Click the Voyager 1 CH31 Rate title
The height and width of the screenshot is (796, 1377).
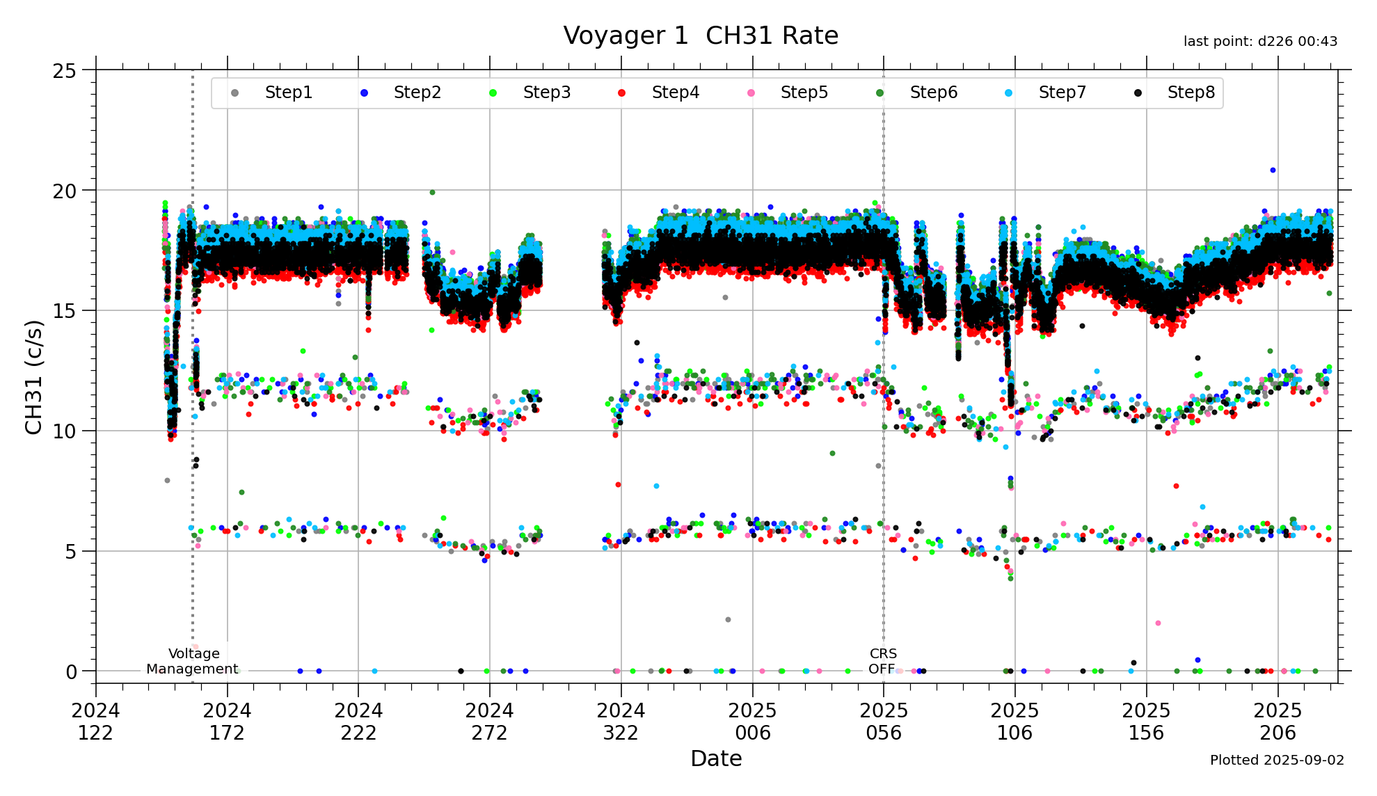[700, 35]
